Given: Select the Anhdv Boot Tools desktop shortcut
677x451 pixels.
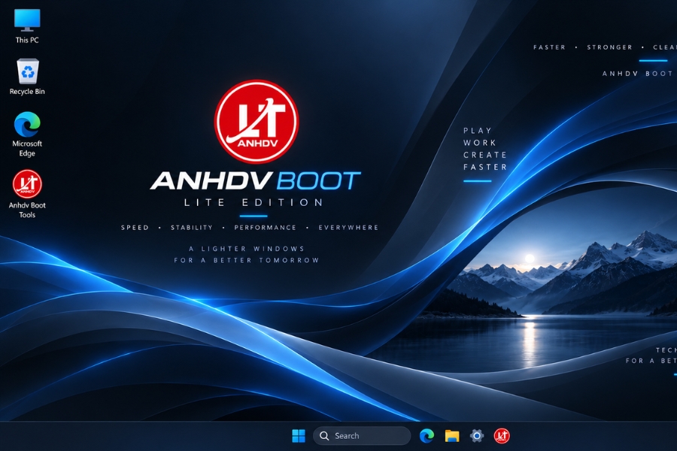Looking at the screenshot, I should [x=27, y=194].
